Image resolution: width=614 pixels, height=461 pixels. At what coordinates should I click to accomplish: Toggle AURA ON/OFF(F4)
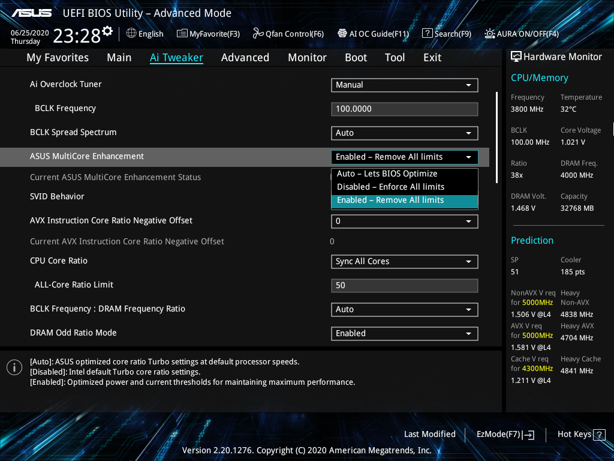[528, 34]
